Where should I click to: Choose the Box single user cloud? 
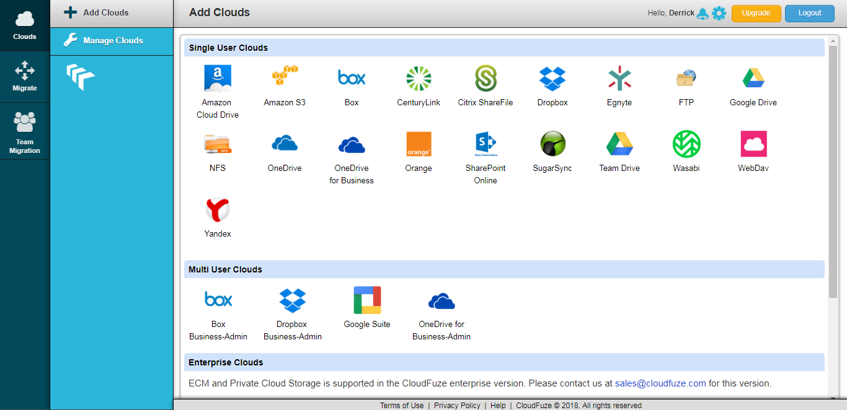(352, 78)
